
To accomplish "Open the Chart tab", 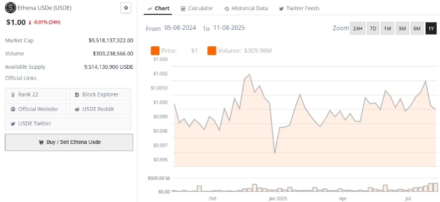I will click(159, 9).
